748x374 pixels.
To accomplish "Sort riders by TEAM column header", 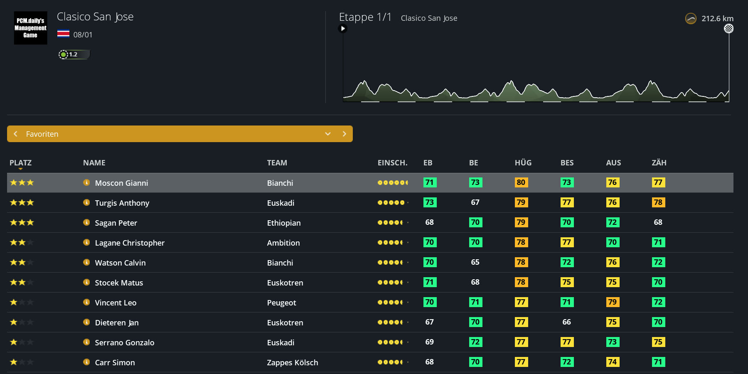I will pyautogui.click(x=277, y=163).
